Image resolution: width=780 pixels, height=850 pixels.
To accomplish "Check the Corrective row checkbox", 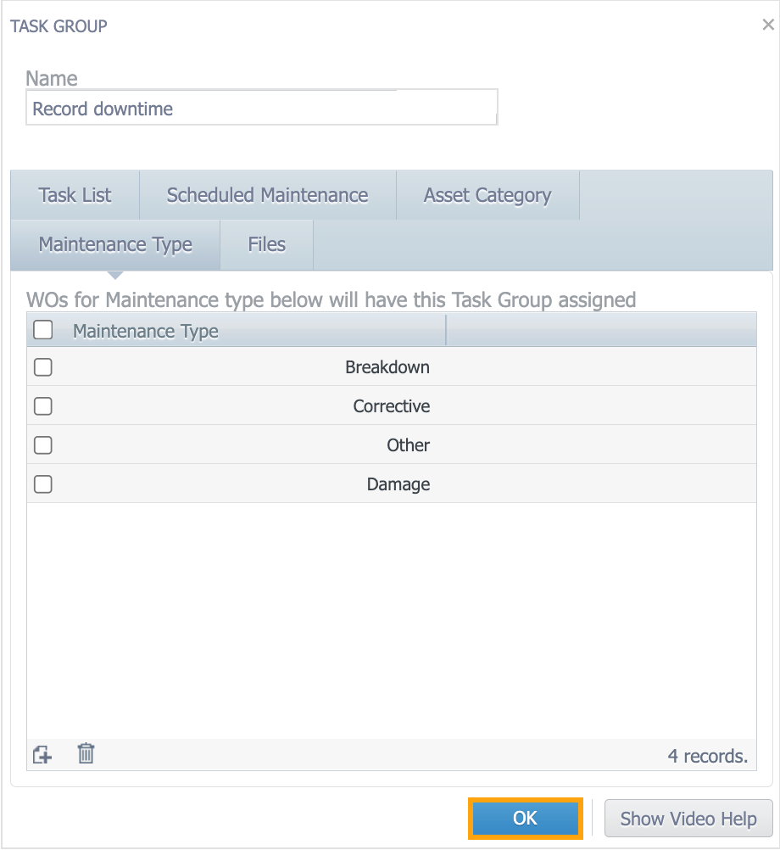I will [43, 406].
